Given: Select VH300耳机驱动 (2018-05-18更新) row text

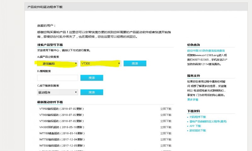Looking at the screenshot, I should tap(62, 127).
